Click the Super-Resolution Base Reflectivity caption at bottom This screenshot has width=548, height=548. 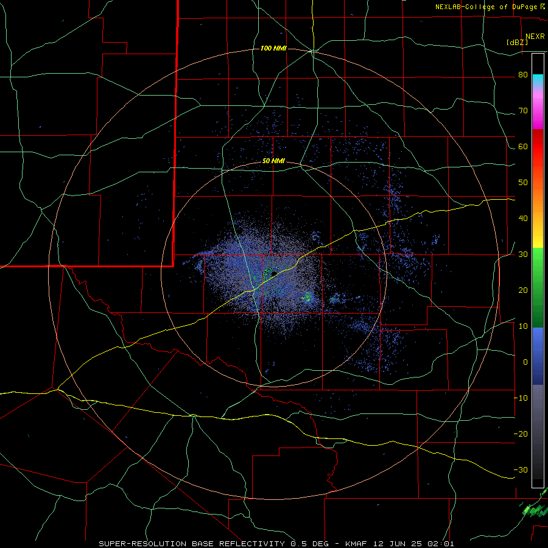tap(276, 544)
